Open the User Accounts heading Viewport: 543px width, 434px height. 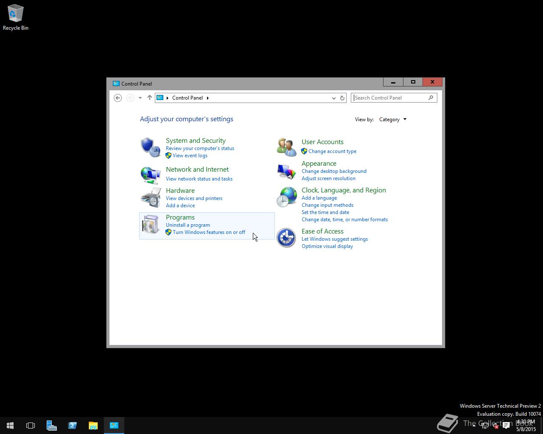322,142
